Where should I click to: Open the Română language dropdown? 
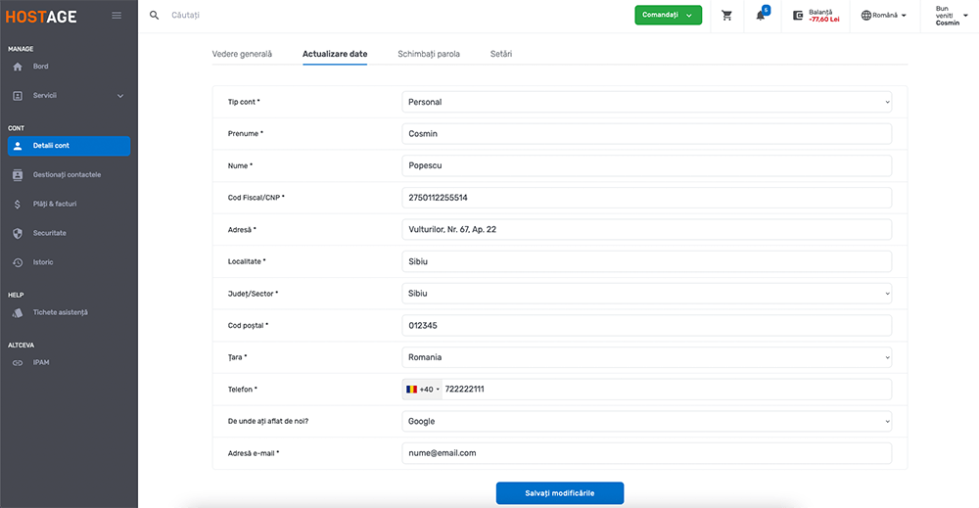point(883,16)
